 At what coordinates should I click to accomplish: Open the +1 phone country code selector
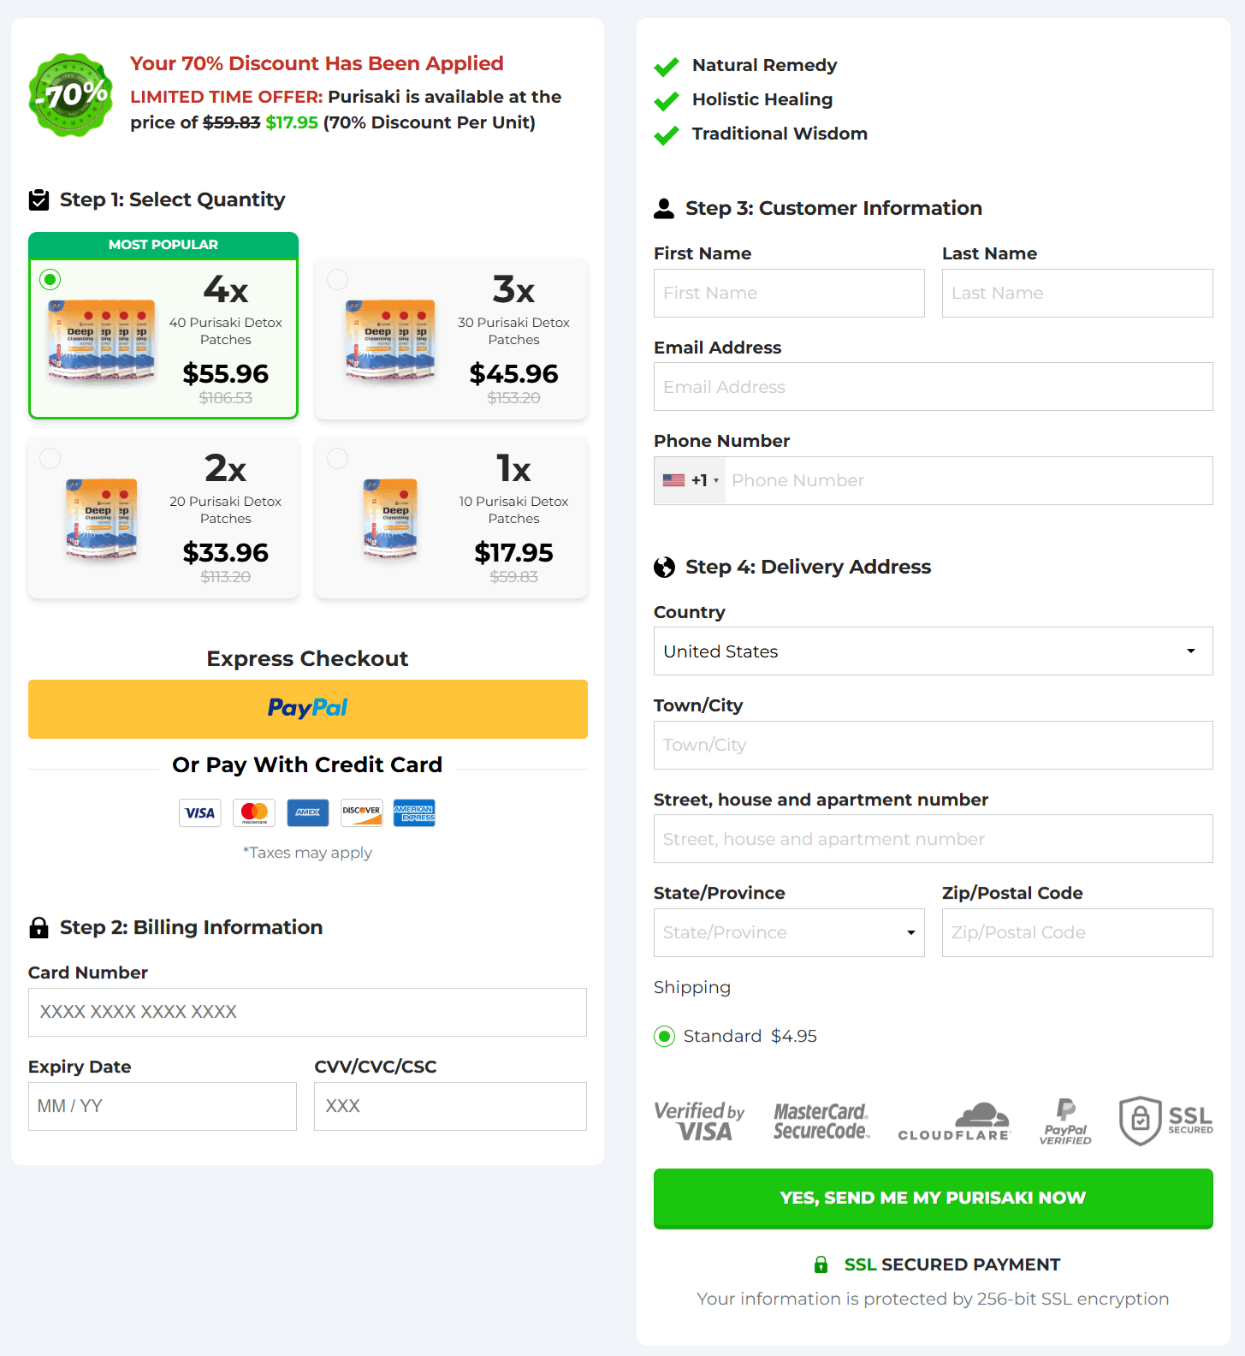point(689,480)
